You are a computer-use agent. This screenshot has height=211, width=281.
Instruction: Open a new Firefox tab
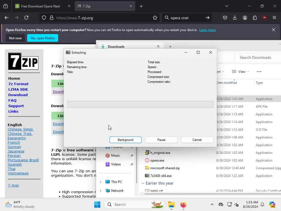pyautogui.click(x=141, y=6)
